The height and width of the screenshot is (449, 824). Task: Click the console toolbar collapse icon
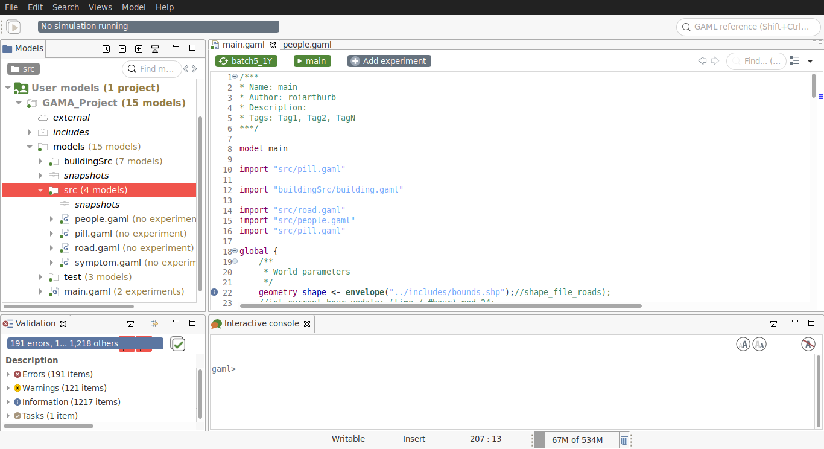[774, 323]
